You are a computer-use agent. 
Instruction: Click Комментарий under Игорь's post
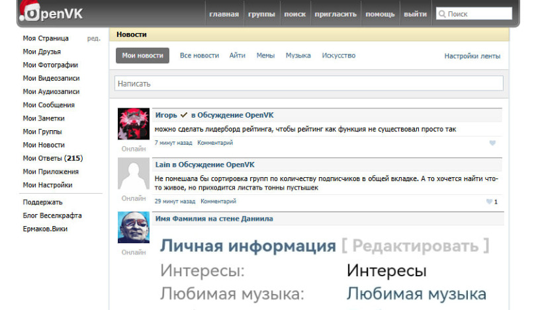tap(215, 143)
